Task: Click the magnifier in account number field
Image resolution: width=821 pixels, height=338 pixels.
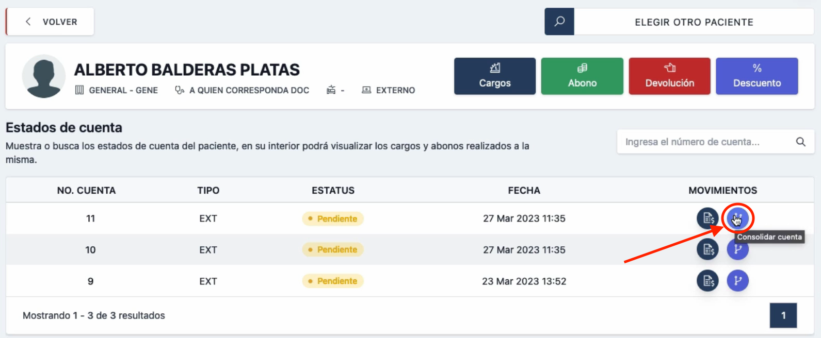Action: (800, 142)
